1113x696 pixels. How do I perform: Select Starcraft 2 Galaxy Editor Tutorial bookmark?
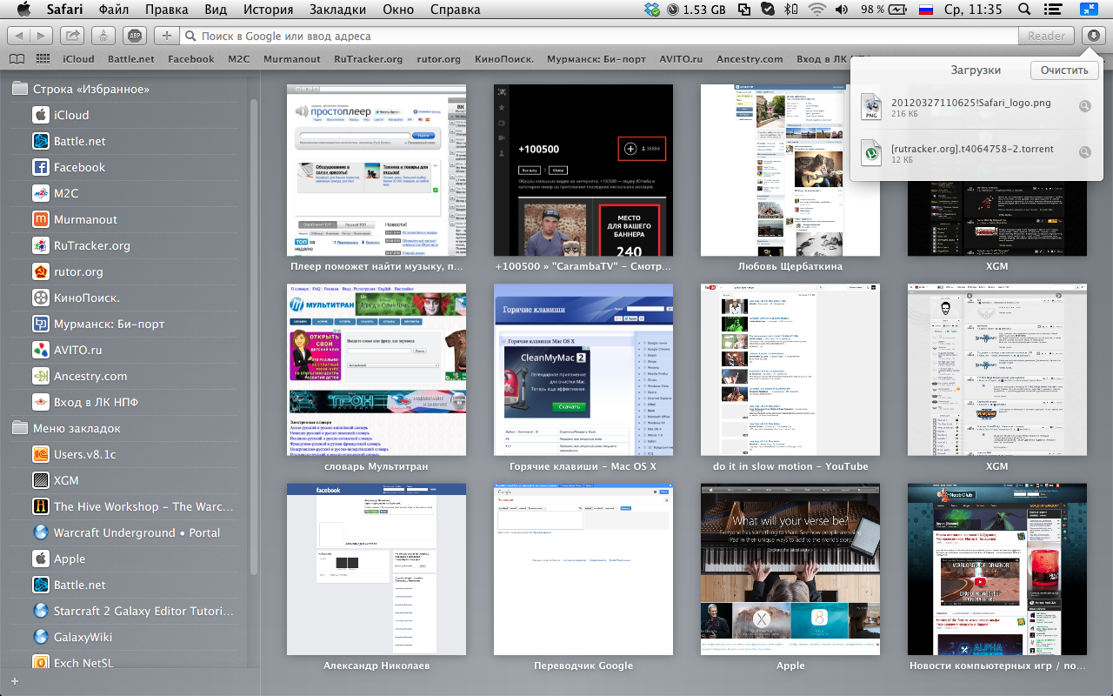(x=134, y=611)
